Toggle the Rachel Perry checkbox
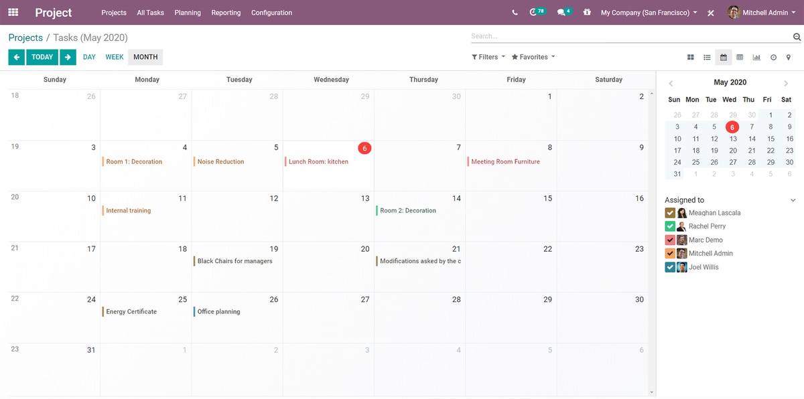Viewport: 804px width, 399px height. coord(669,226)
